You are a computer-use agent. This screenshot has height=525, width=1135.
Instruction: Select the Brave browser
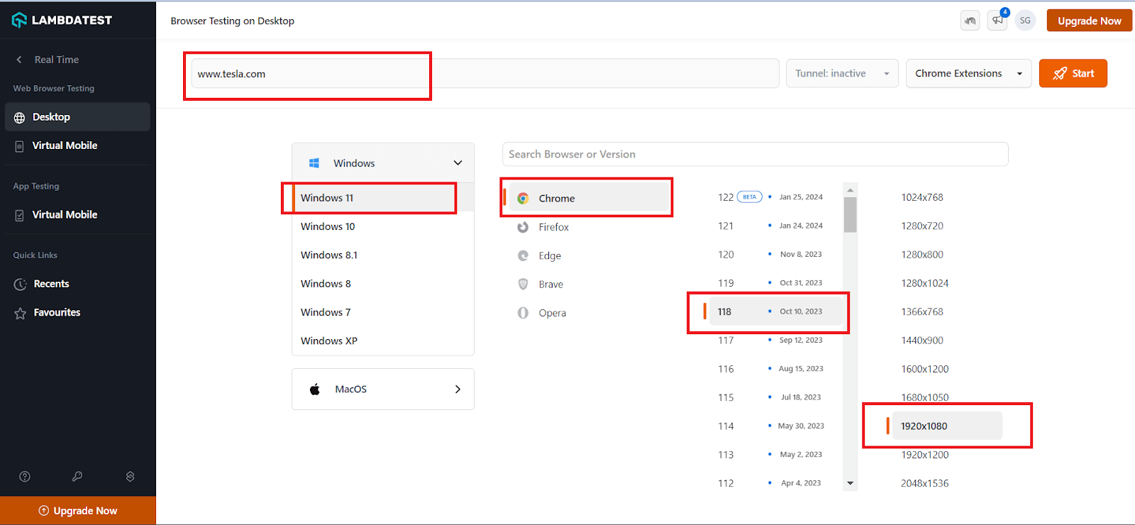550,284
